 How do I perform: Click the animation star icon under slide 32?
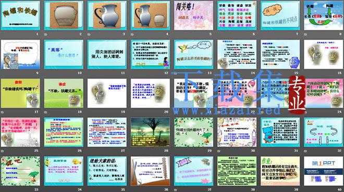(305, 151)
